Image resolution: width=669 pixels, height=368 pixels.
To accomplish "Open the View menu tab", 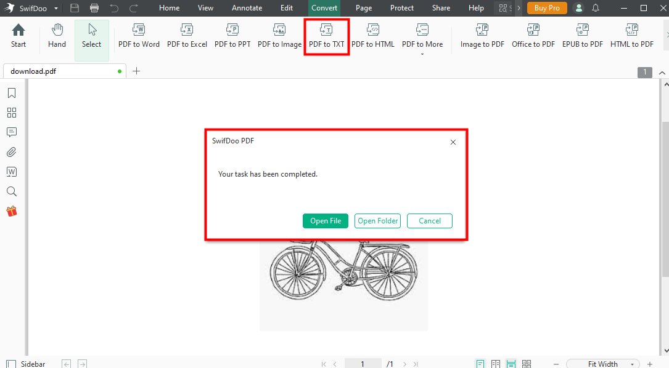I will point(206,7).
